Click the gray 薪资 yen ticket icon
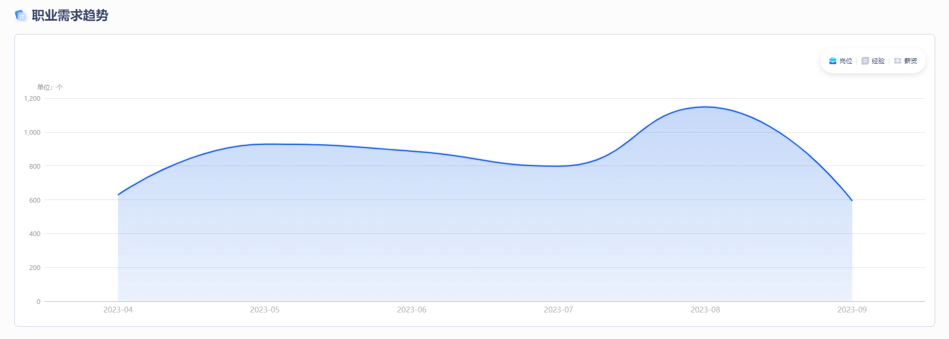This screenshot has height=339, width=949. (x=897, y=61)
